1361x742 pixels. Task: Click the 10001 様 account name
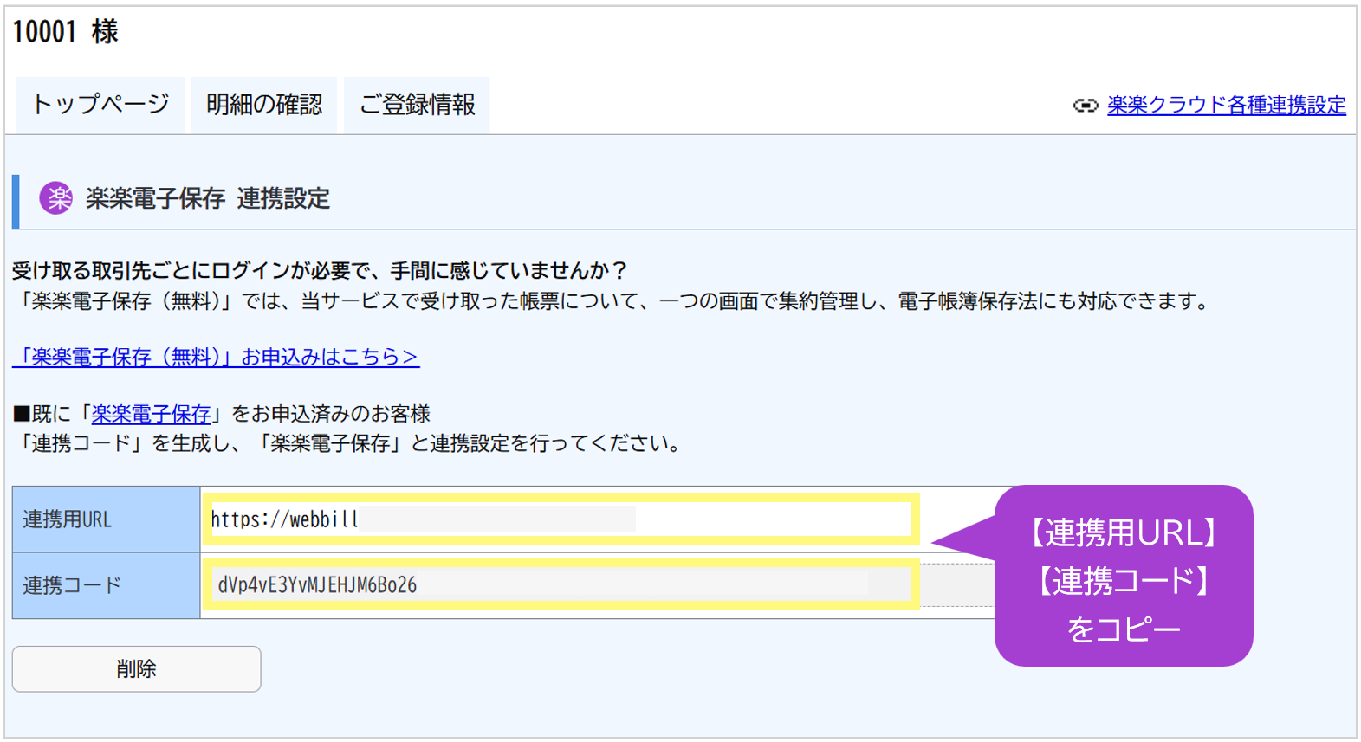click(x=66, y=32)
